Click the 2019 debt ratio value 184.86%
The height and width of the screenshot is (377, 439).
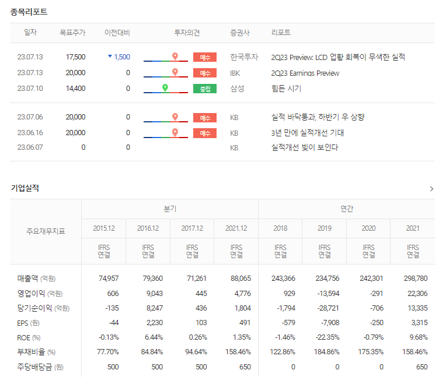pos(326,351)
